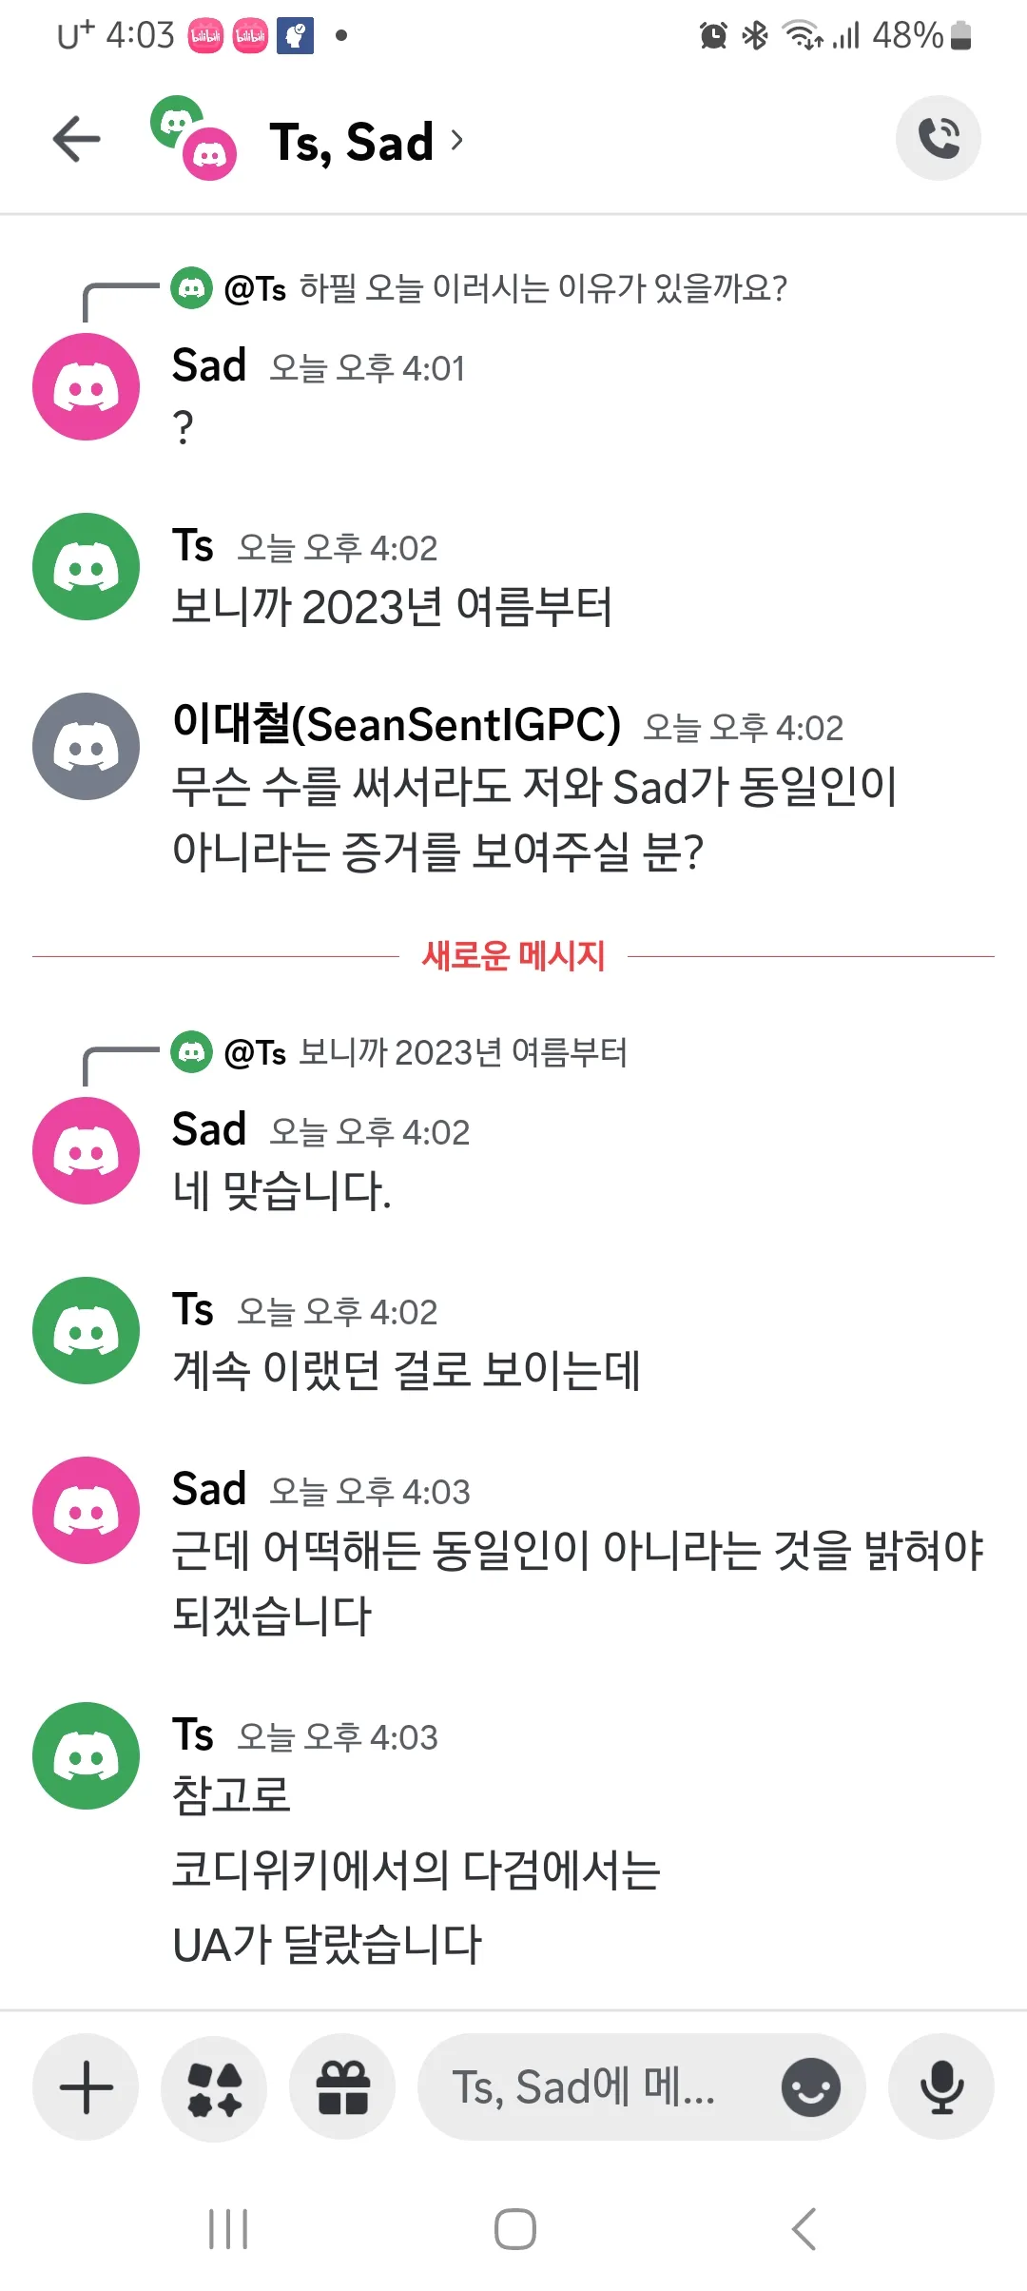Open the emoji picker in message bar
1027x2291 pixels.
pos(811,2086)
